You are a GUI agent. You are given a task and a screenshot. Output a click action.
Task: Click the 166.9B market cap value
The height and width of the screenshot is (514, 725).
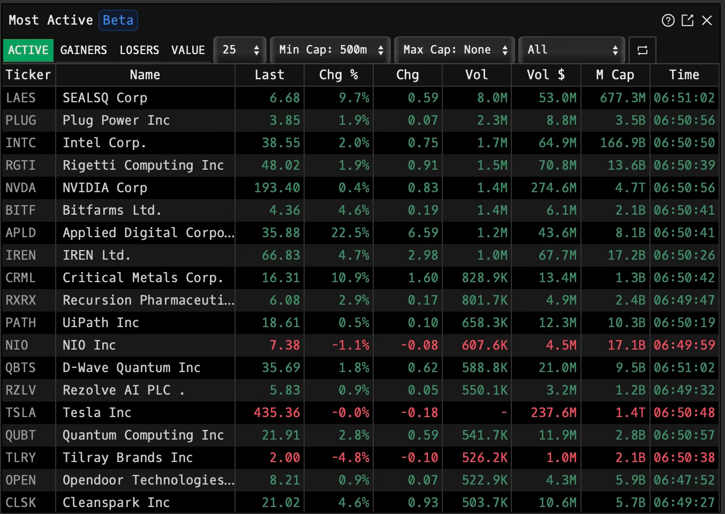623,143
